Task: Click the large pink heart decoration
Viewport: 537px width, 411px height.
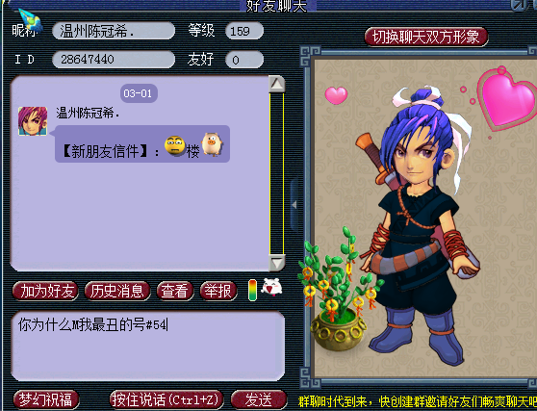Action: [508, 99]
